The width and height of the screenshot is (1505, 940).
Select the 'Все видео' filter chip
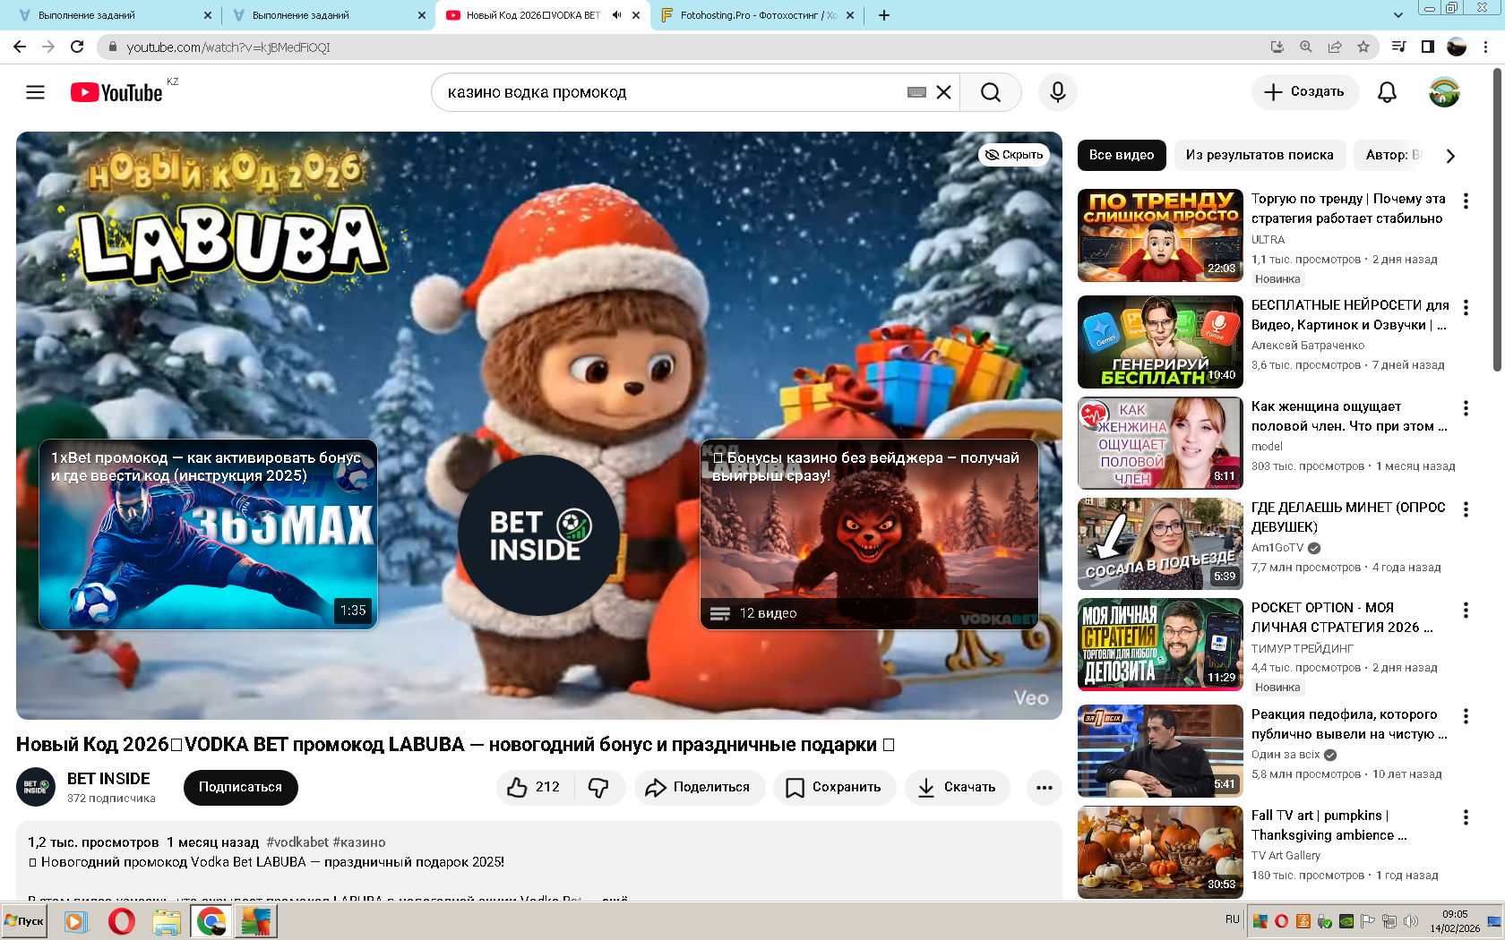1122,155
